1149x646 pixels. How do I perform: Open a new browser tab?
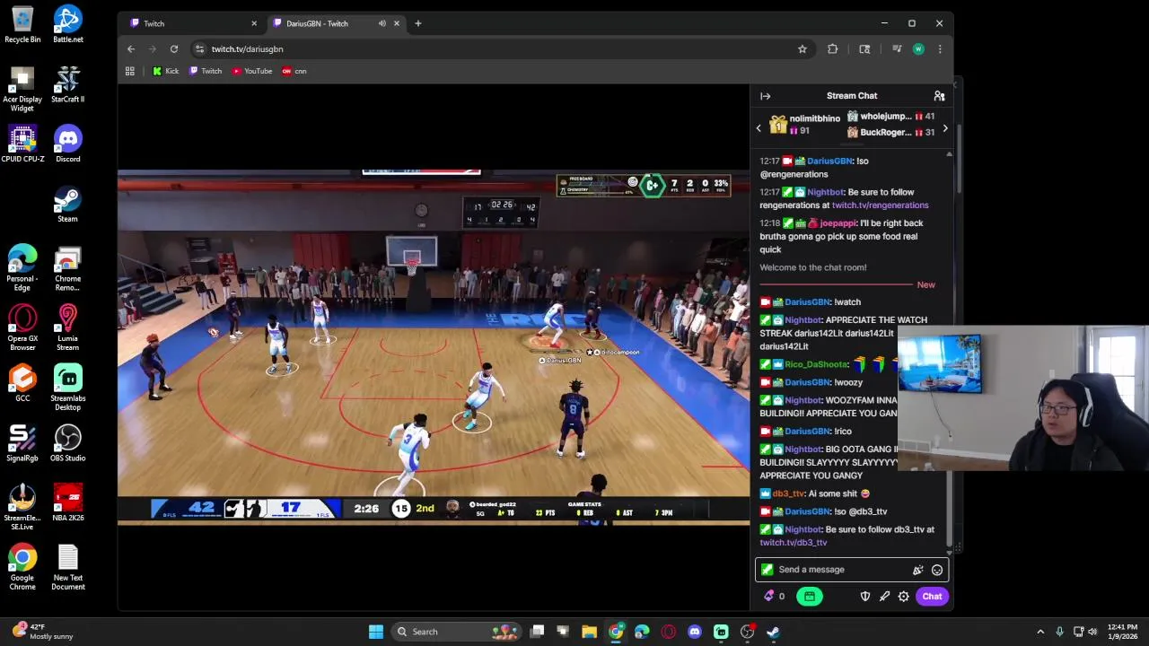(417, 23)
